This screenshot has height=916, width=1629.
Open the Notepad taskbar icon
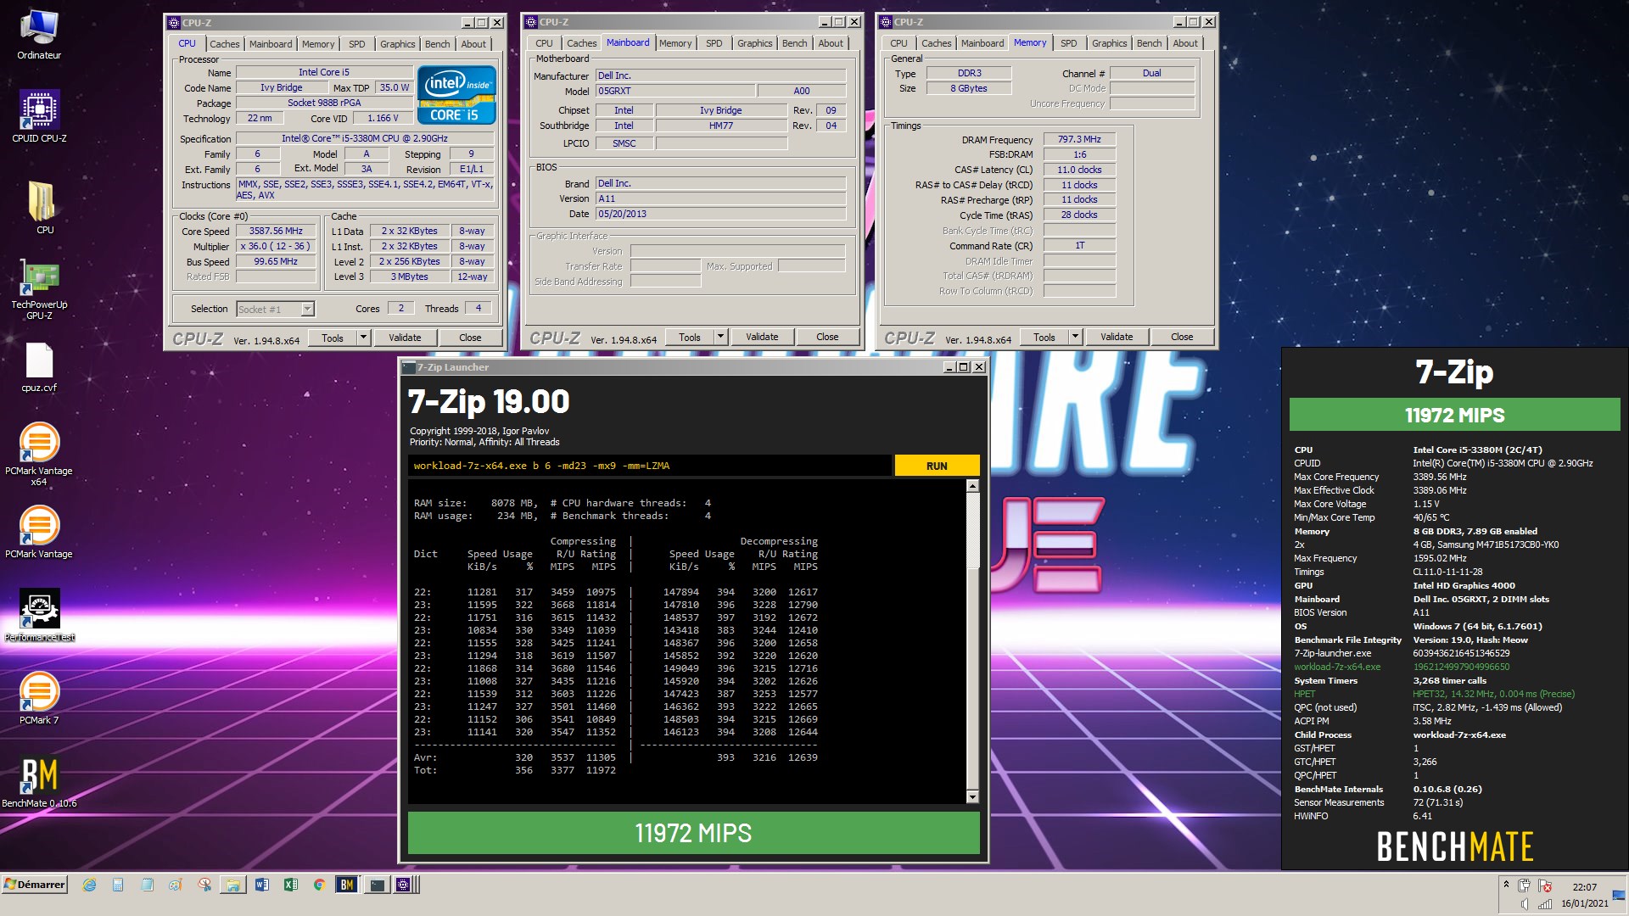coord(147,885)
